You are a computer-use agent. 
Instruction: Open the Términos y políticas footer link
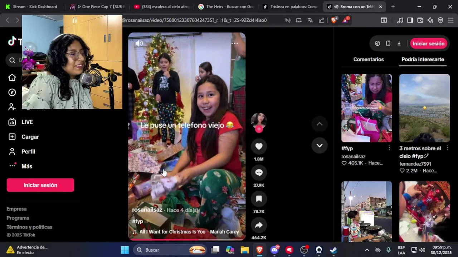(x=29, y=227)
